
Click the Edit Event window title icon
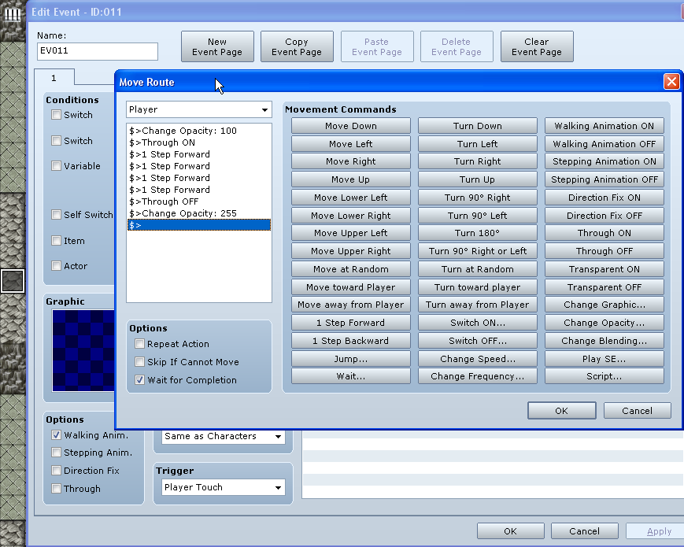point(12,12)
